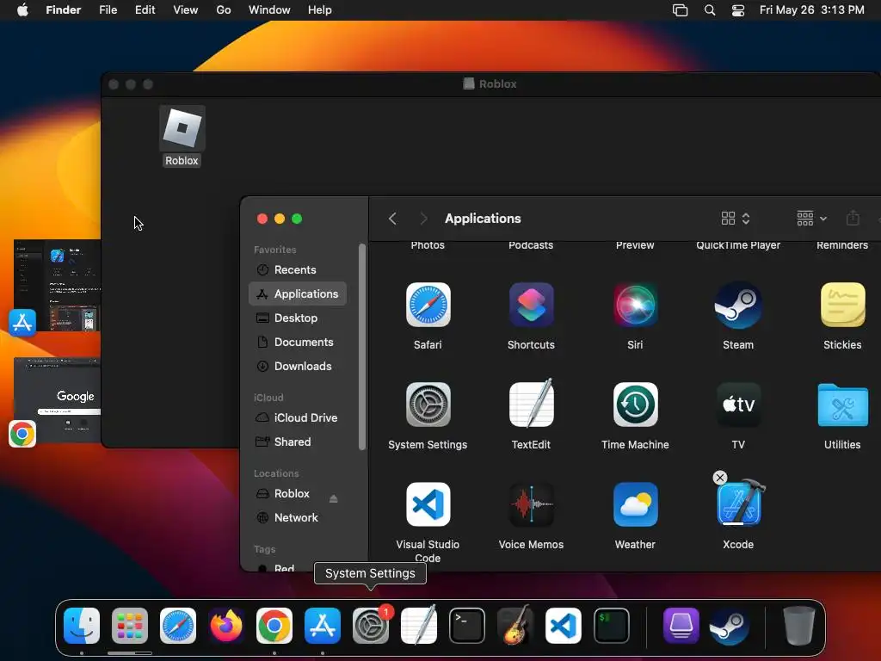Open Steam from the Dock

(730, 626)
